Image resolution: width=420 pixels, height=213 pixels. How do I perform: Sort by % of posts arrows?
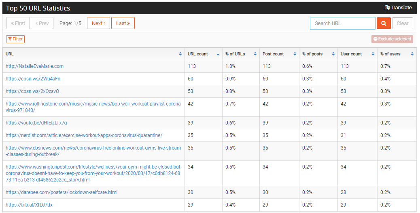333,54
